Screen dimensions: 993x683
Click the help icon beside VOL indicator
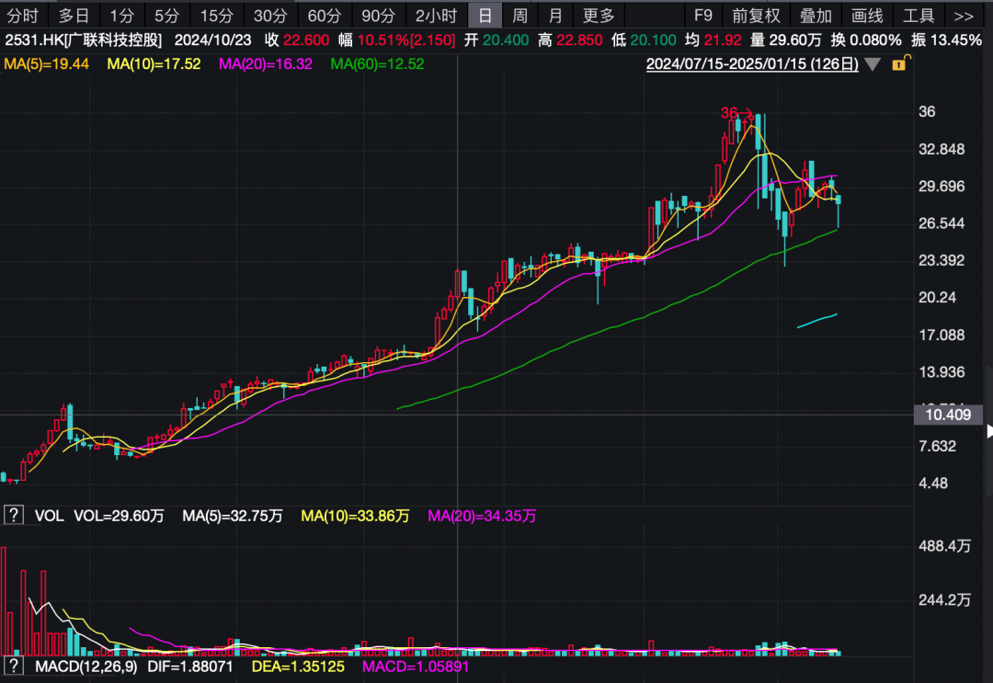14,516
